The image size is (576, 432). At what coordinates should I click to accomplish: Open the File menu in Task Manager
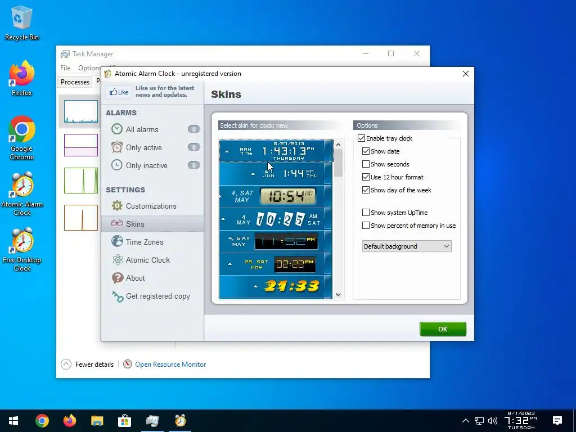pos(65,68)
